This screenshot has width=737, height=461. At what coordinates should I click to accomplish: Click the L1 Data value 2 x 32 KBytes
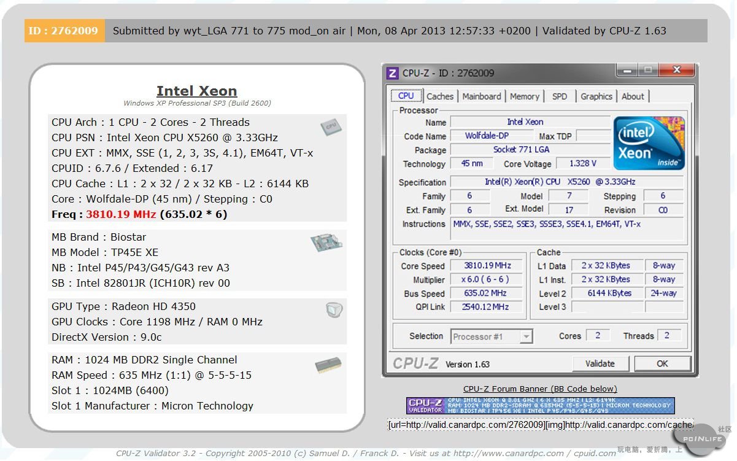(x=607, y=266)
